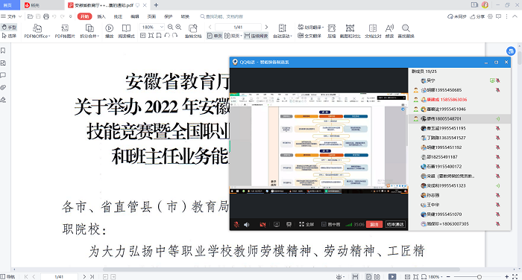Open the 保护 protect tab
The width and height of the screenshot is (522, 280).
coord(168,16)
